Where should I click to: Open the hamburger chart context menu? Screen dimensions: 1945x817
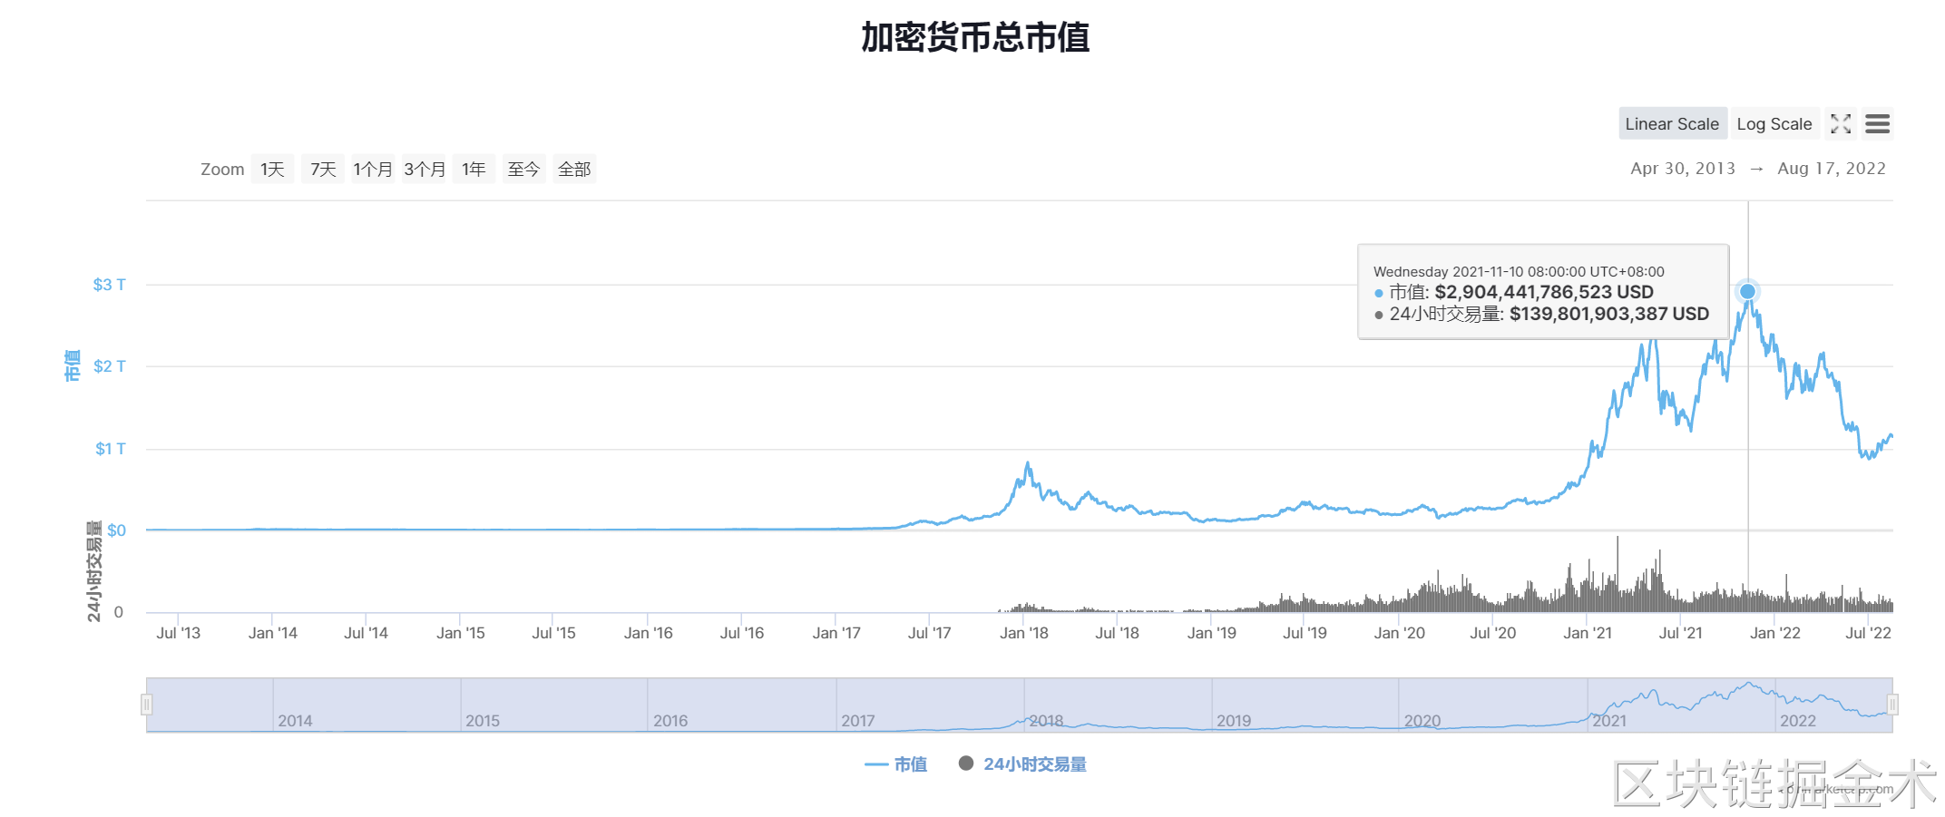tap(1878, 124)
